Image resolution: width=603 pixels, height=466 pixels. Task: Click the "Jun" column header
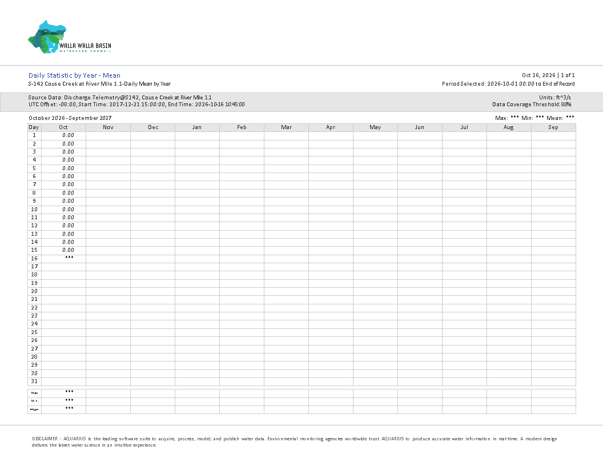pyautogui.click(x=420, y=127)
